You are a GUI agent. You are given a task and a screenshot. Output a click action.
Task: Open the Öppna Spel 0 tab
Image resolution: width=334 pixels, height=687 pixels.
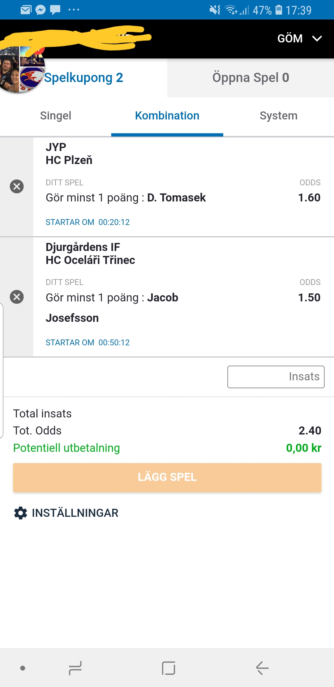pyautogui.click(x=251, y=78)
